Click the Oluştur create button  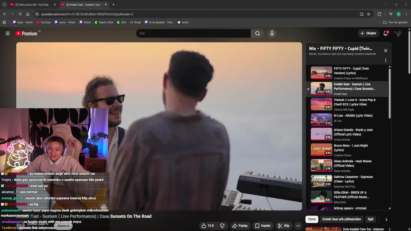tap(368, 33)
